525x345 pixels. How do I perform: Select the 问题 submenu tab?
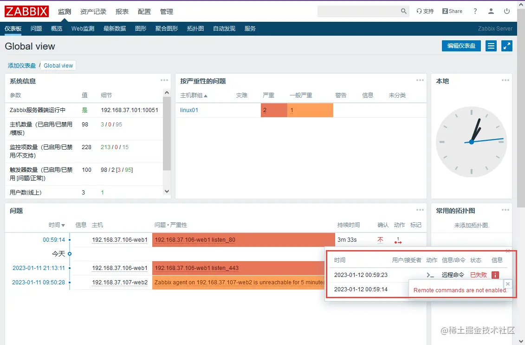coord(36,29)
